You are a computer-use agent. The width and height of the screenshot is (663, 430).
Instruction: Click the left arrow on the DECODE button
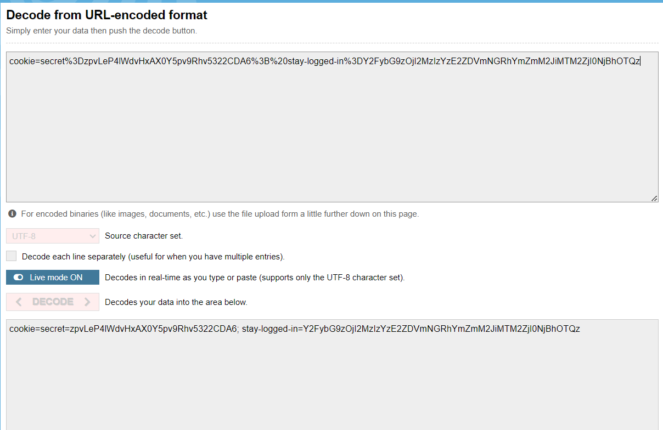[x=19, y=302]
